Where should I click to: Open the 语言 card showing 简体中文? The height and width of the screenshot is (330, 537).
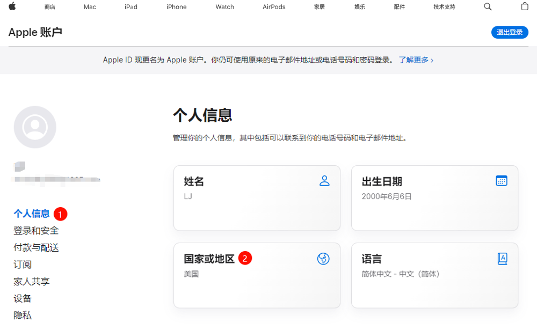[x=434, y=275]
